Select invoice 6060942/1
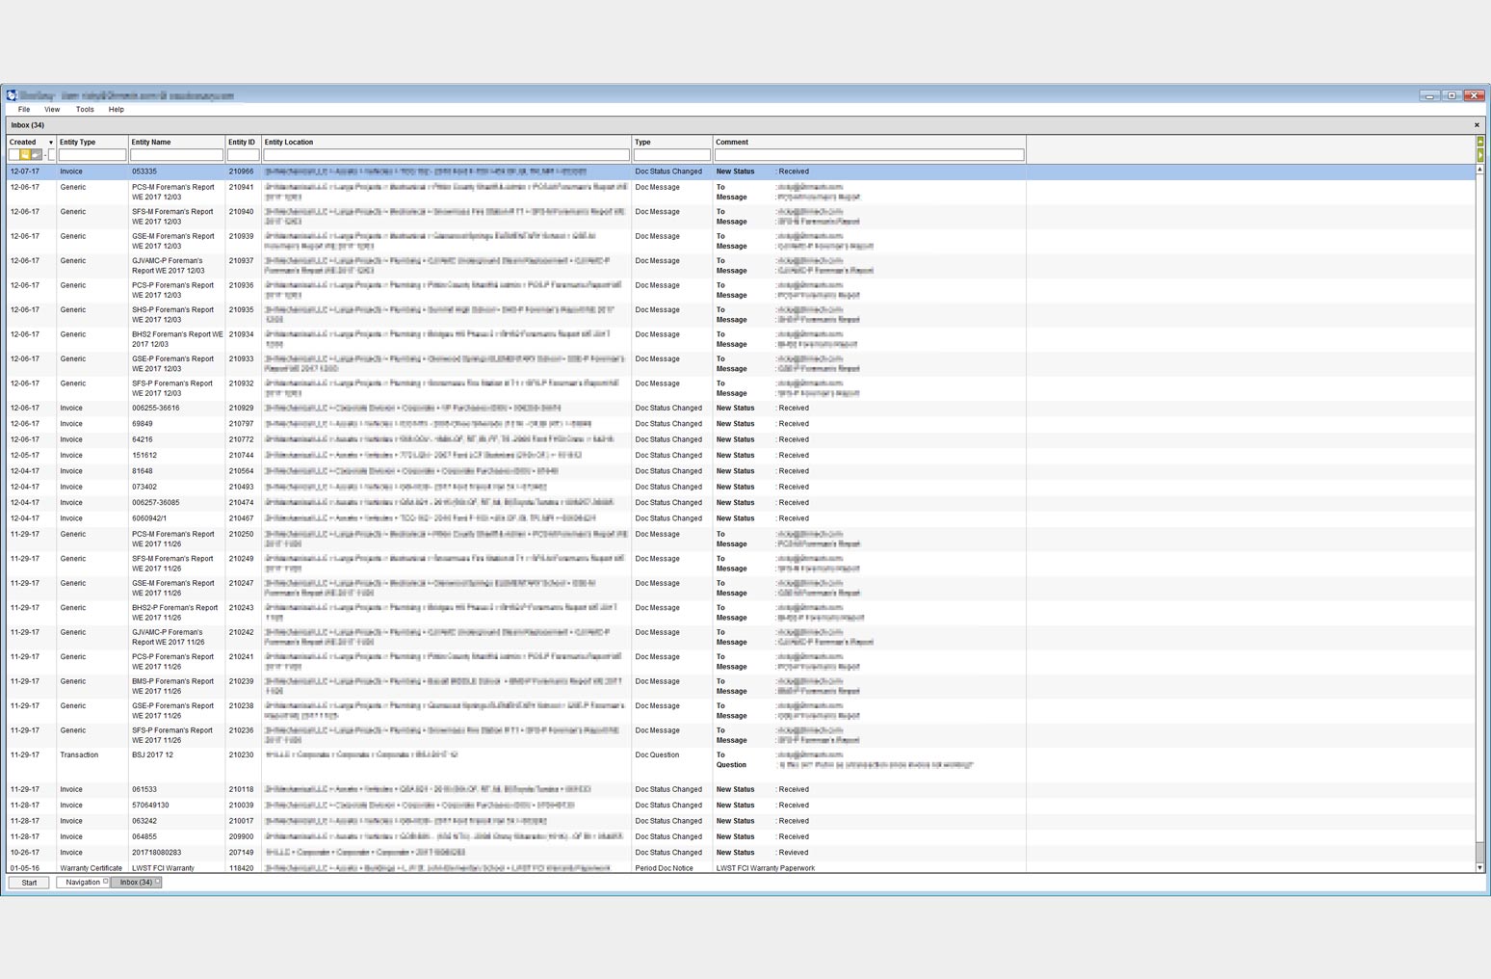Screen dimensions: 1491x979 (x=741, y=518)
